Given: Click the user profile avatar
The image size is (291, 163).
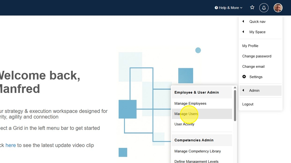Looking at the screenshot, I should 278,8.
